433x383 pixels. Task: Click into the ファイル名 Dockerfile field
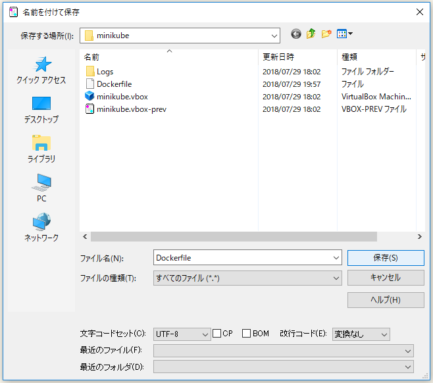click(243, 257)
